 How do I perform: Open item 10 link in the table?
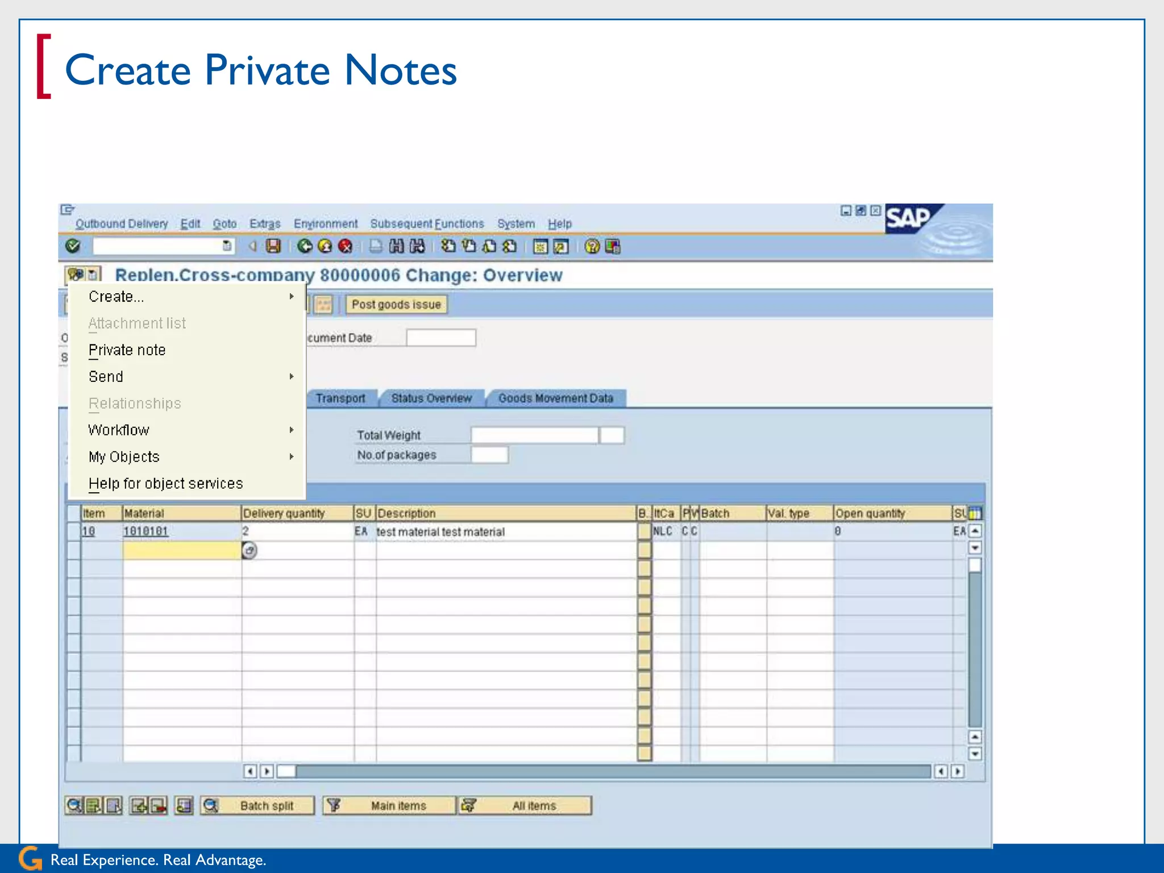(x=89, y=531)
